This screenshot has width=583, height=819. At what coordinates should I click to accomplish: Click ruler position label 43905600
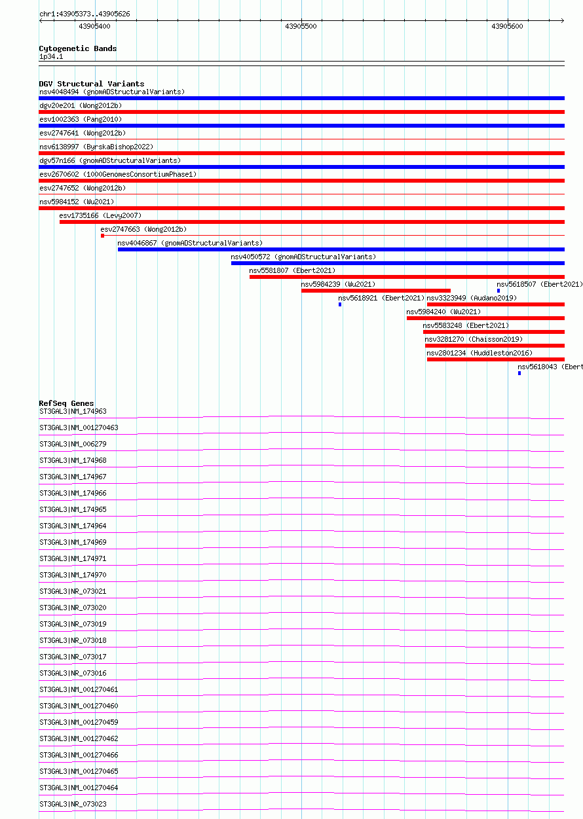[508, 26]
